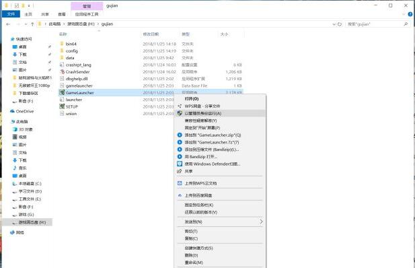Viewport: 415px width, 268px height.
Task: Click the Bandizip icon beside GameLauncher.zip entry
Action: click(180, 135)
